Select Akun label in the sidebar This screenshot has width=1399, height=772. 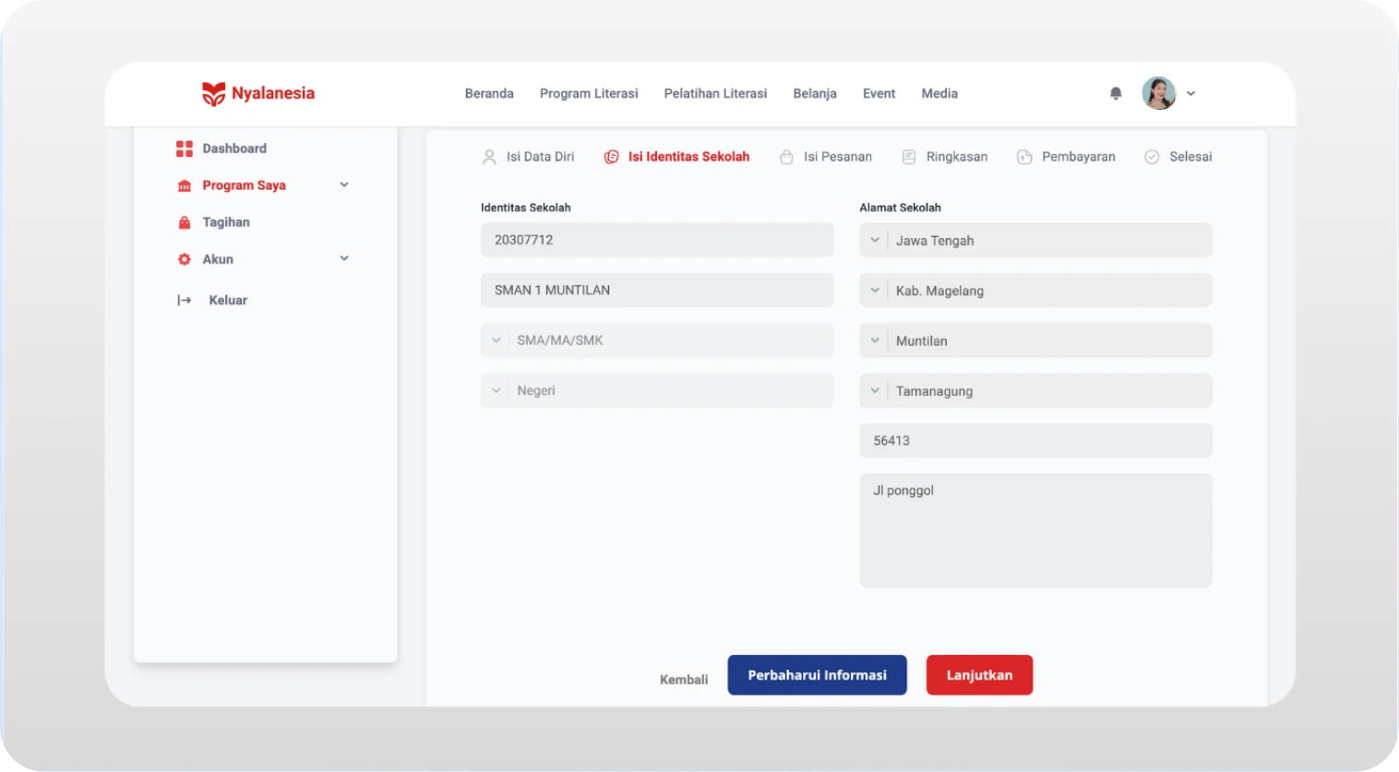tap(218, 259)
